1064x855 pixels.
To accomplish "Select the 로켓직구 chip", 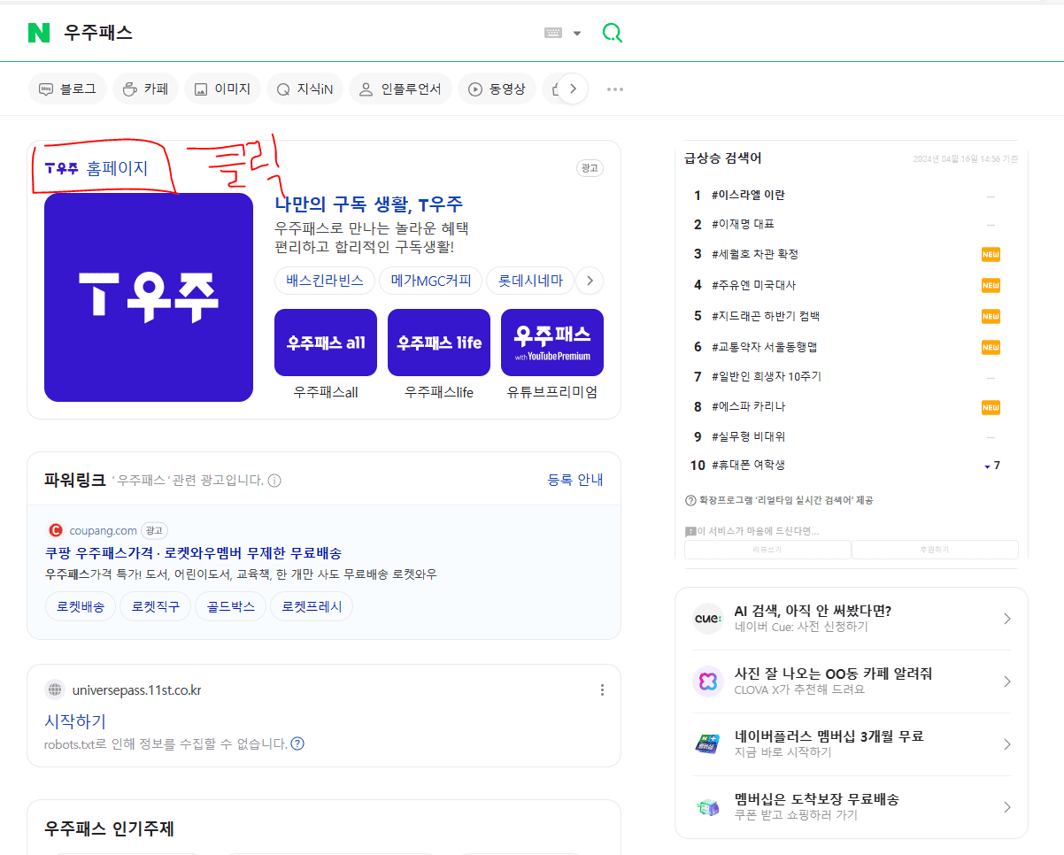I will point(156,606).
